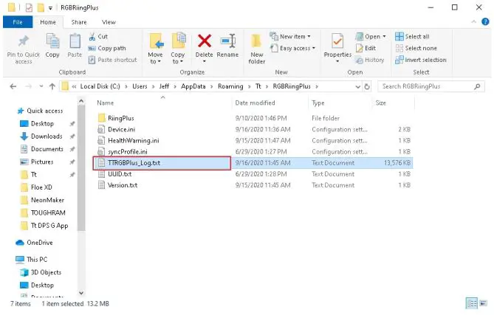Open Documents in navigation pane

47,149
